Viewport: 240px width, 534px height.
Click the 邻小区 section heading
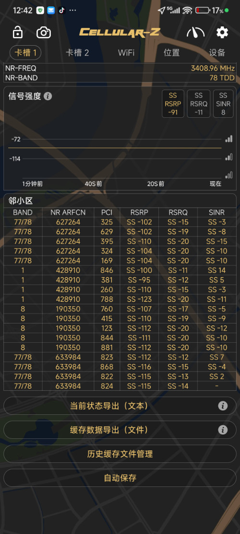coord(20,201)
